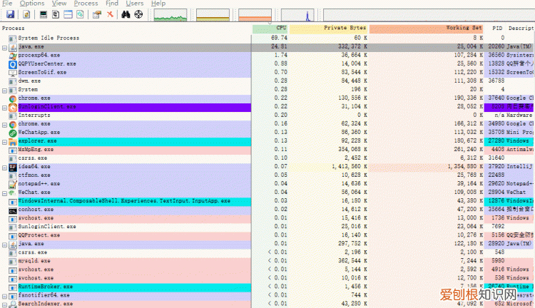535x308 pixels.
Task: Open the View menu
Action: click(59, 3)
